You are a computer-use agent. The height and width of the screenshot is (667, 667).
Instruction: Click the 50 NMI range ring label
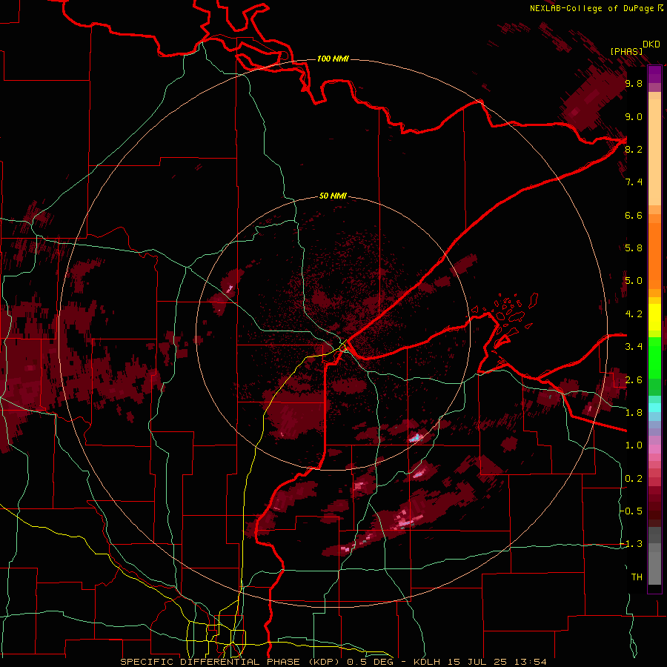click(x=333, y=196)
